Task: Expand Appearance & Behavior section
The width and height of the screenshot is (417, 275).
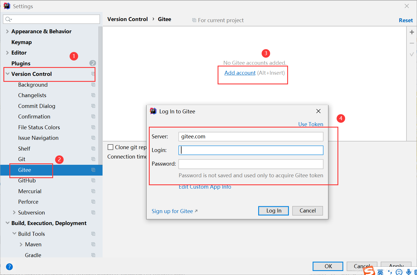Action: (x=7, y=32)
